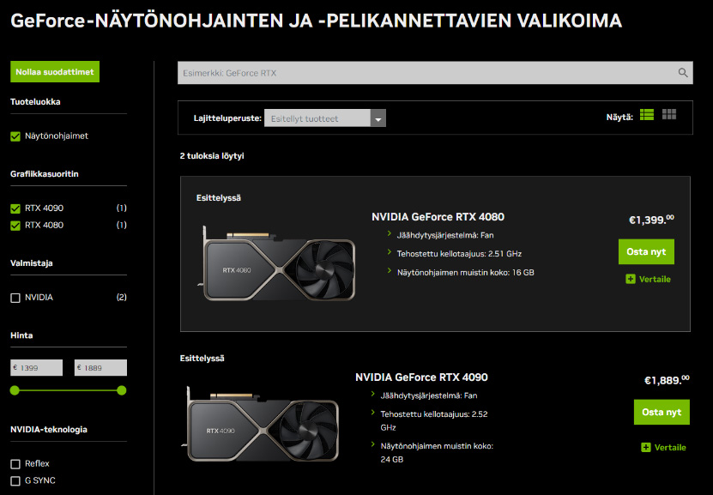The image size is (713, 495).
Task: Click the Grafiikkasuoritin filter heading
Action: pos(45,174)
